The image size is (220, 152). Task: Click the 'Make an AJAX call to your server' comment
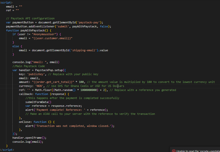coord(90,114)
